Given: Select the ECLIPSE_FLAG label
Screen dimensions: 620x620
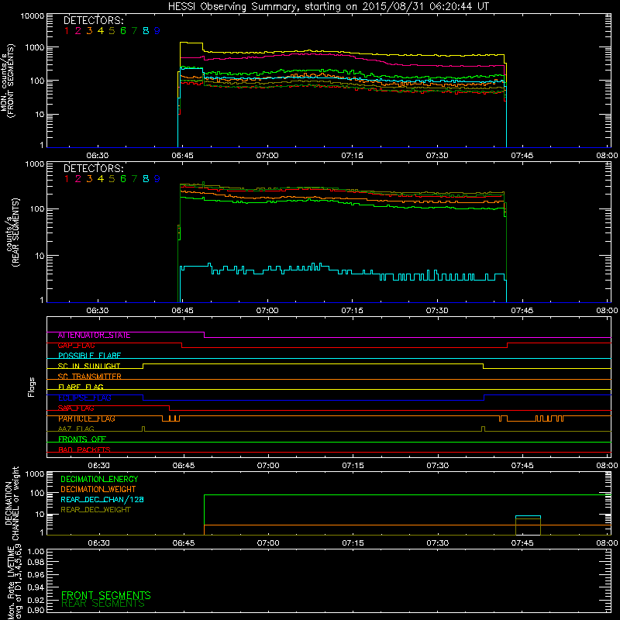Looking at the screenshot, I should [84, 398].
